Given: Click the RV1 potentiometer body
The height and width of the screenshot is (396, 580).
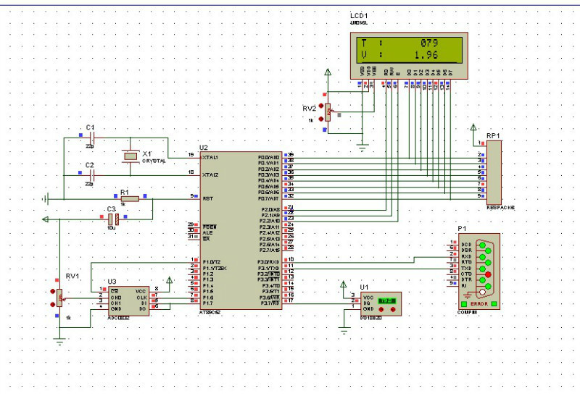Looking at the screenshot, I should tap(59, 296).
